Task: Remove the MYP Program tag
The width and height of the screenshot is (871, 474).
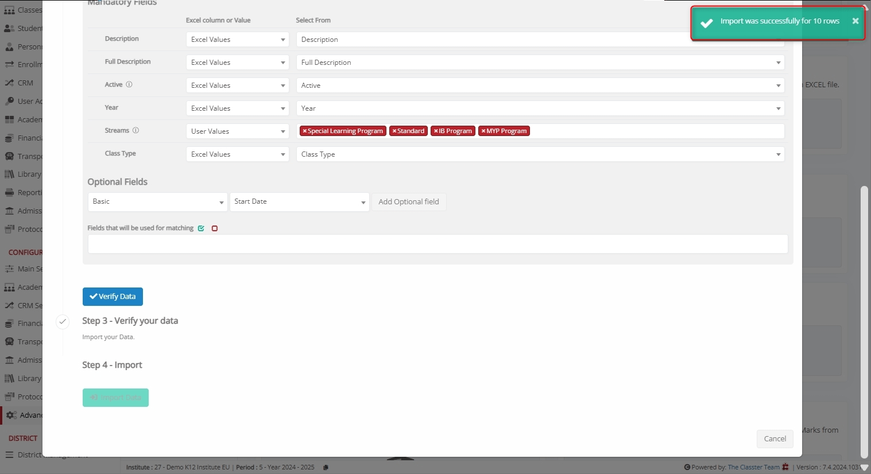Action: (483, 131)
